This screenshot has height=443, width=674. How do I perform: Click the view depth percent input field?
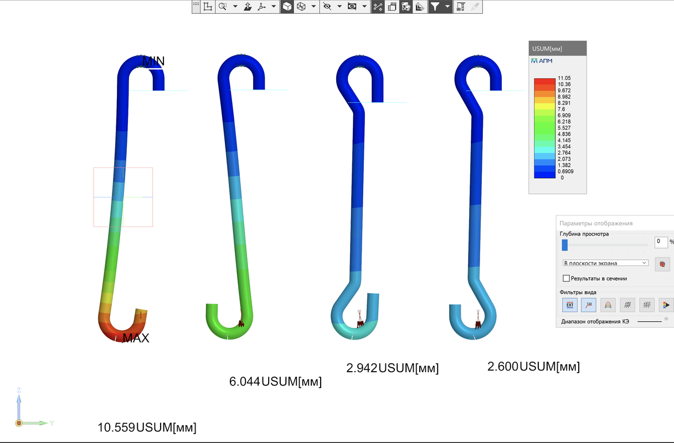(661, 242)
